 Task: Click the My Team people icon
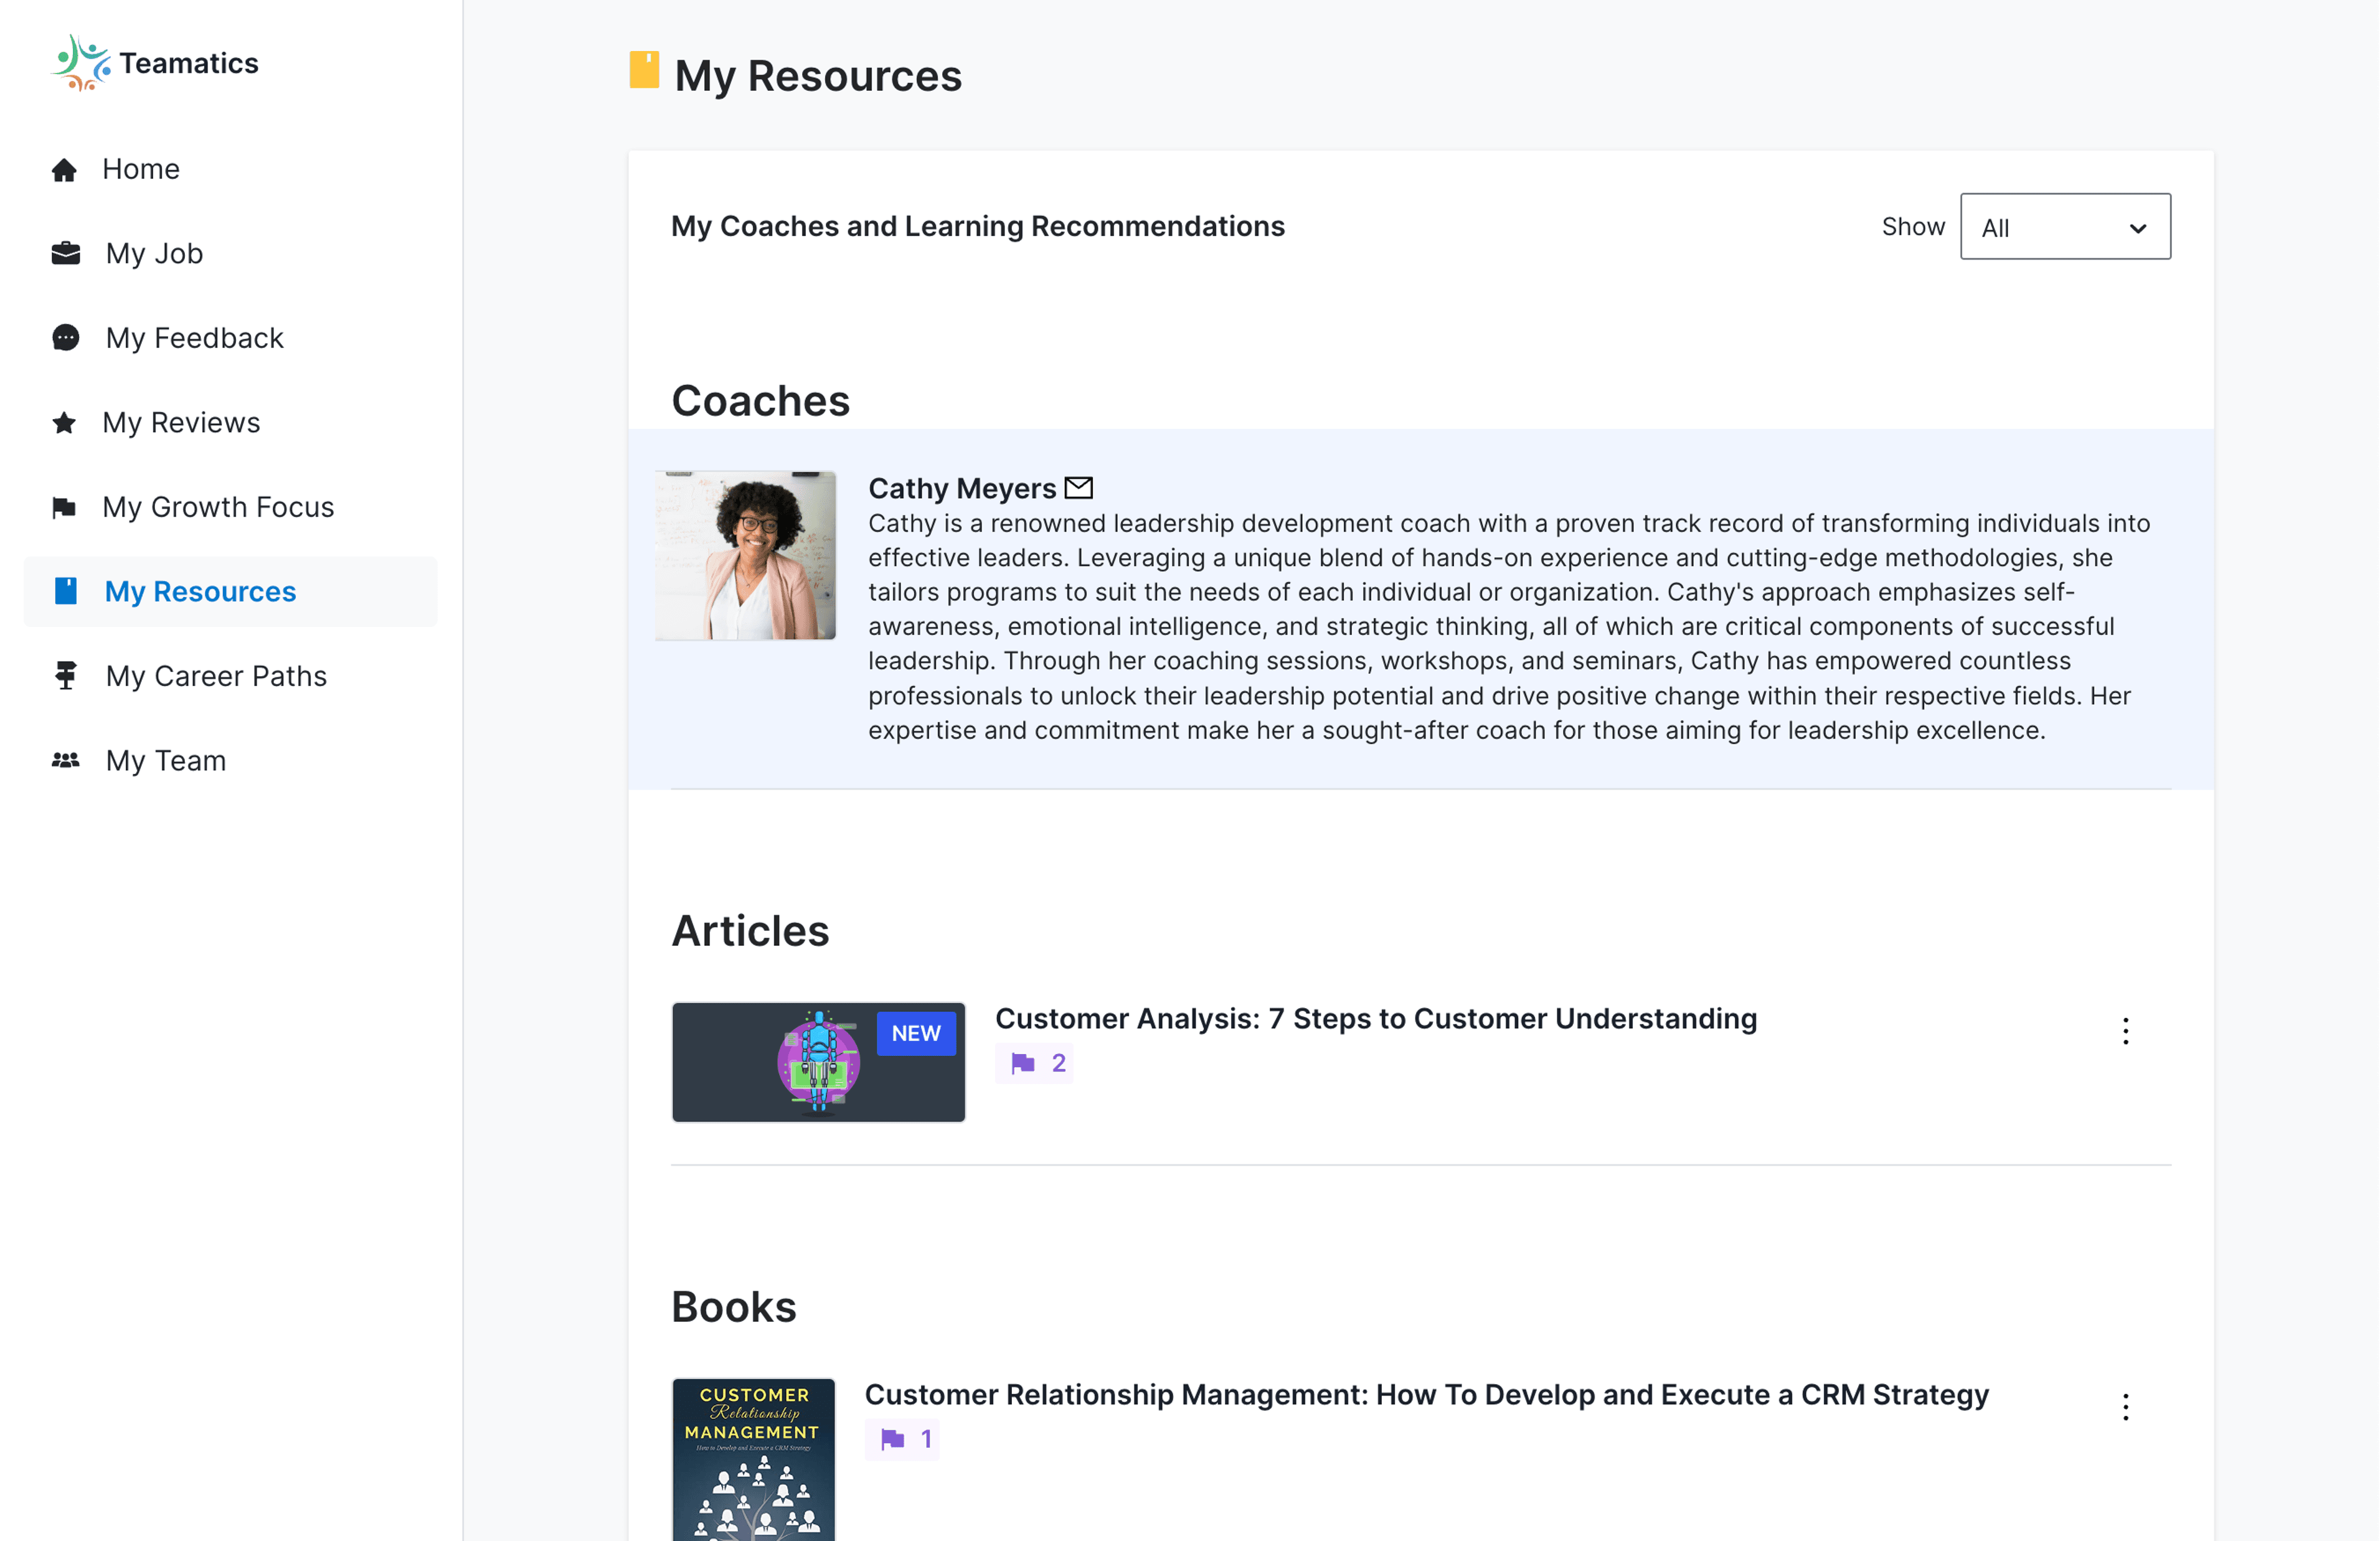(x=65, y=761)
